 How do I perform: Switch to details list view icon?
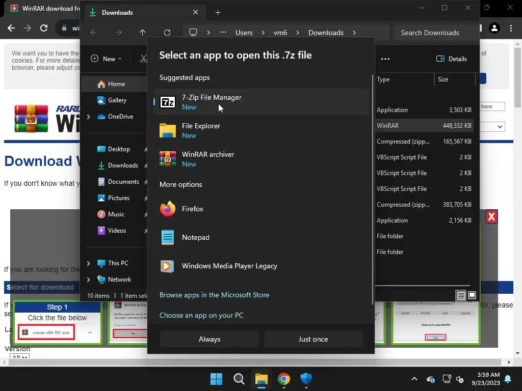(x=461, y=295)
